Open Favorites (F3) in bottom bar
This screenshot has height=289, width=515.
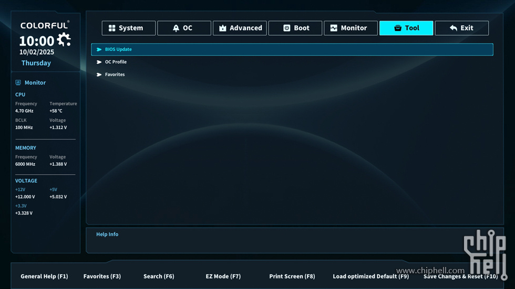[x=102, y=276]
